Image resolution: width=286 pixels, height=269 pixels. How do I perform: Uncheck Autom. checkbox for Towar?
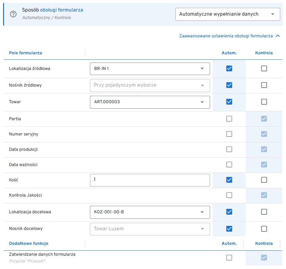229,102
